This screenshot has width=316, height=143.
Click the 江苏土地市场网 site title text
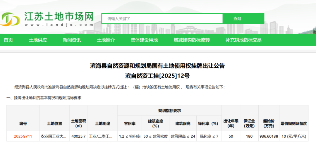(x=59, y=16)
